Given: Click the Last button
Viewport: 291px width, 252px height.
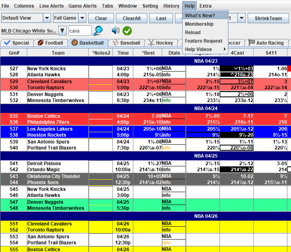Looking at the screenshot, I should coord(161,18).
